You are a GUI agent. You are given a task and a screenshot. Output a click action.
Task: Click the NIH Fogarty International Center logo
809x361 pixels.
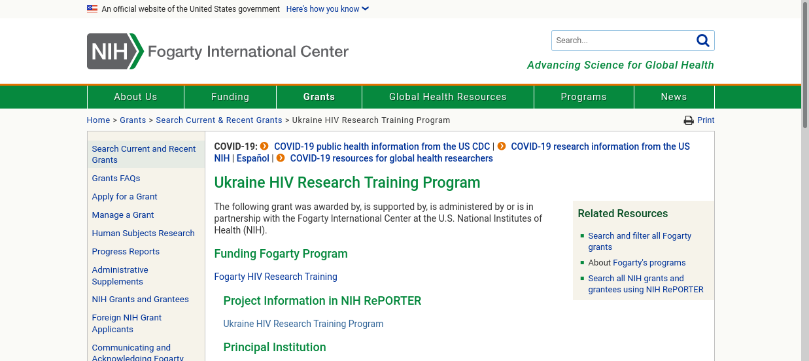point(218,51)
